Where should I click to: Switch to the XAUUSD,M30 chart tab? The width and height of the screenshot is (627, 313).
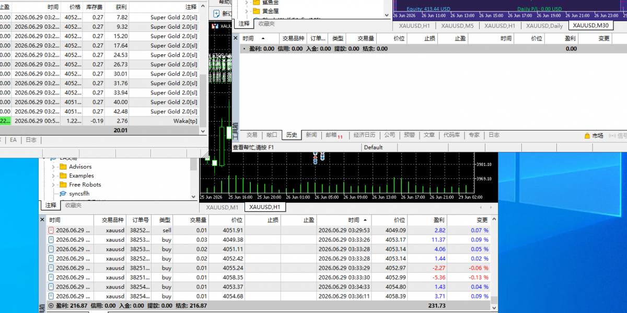(x=590, y=26)
